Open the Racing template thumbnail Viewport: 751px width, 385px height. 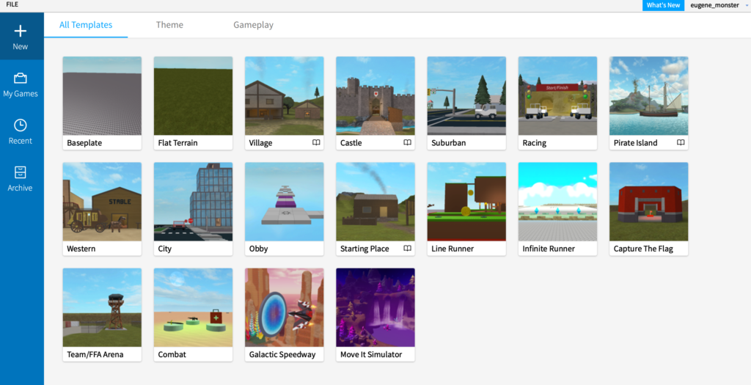[557, 96]
